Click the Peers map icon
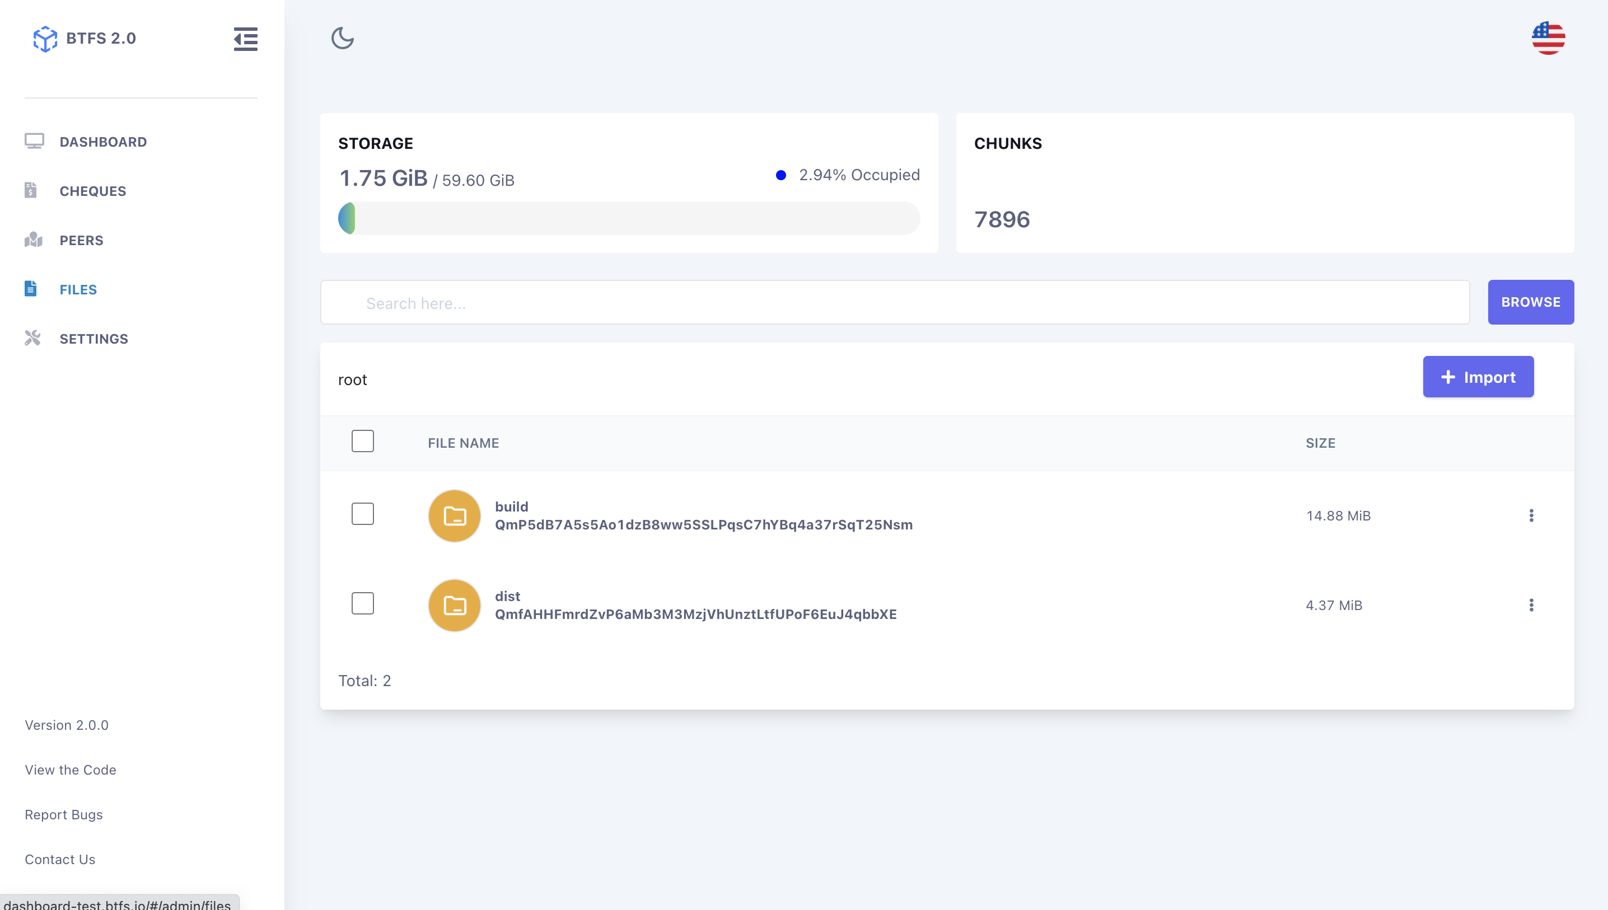The width and height of the screenshot is (1608, 910). [33, 240]
